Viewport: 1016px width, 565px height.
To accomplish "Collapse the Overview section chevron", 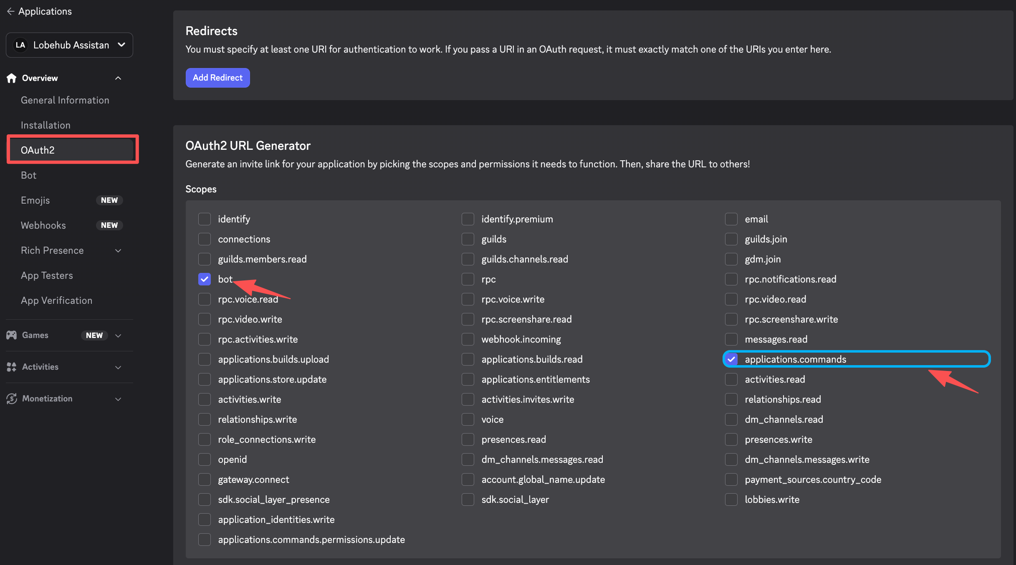I will tap(118, 78).
